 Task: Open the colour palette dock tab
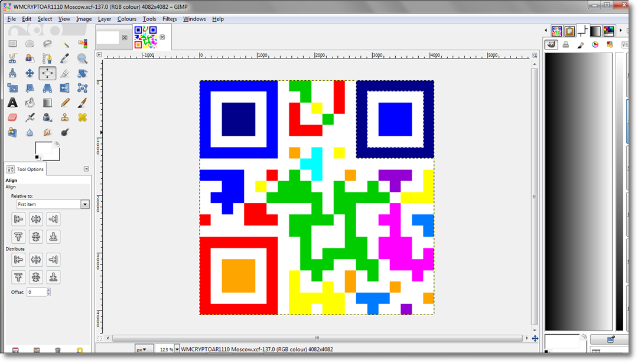click(x=608, y=31)
